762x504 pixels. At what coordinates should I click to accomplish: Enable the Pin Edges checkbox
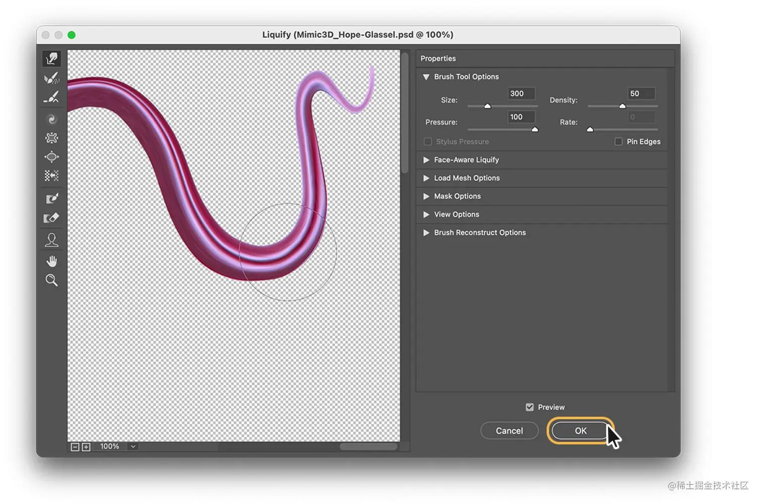(618, 141)
